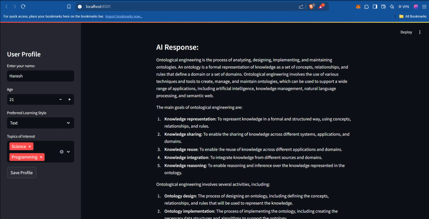Toggle browser sidebar panel
The image size is (429, 219).
click(x=375, y=7)
